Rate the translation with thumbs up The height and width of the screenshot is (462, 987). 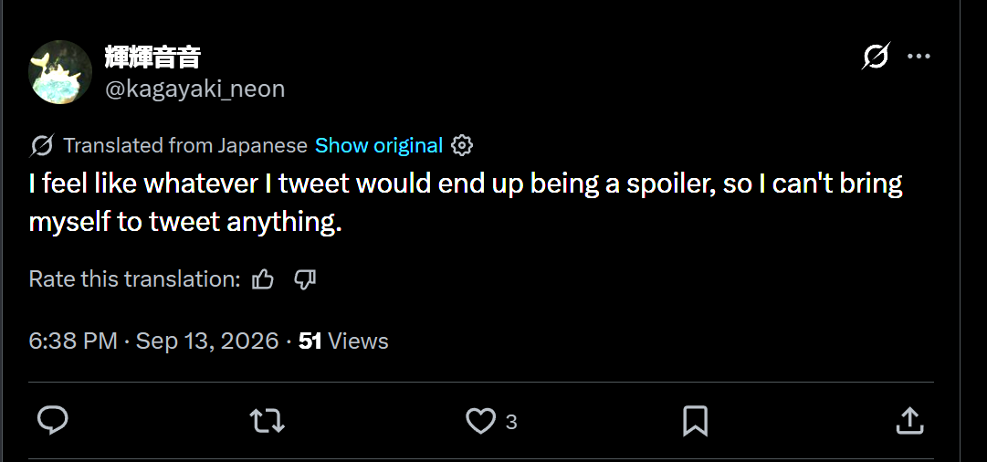pos(262,279)
